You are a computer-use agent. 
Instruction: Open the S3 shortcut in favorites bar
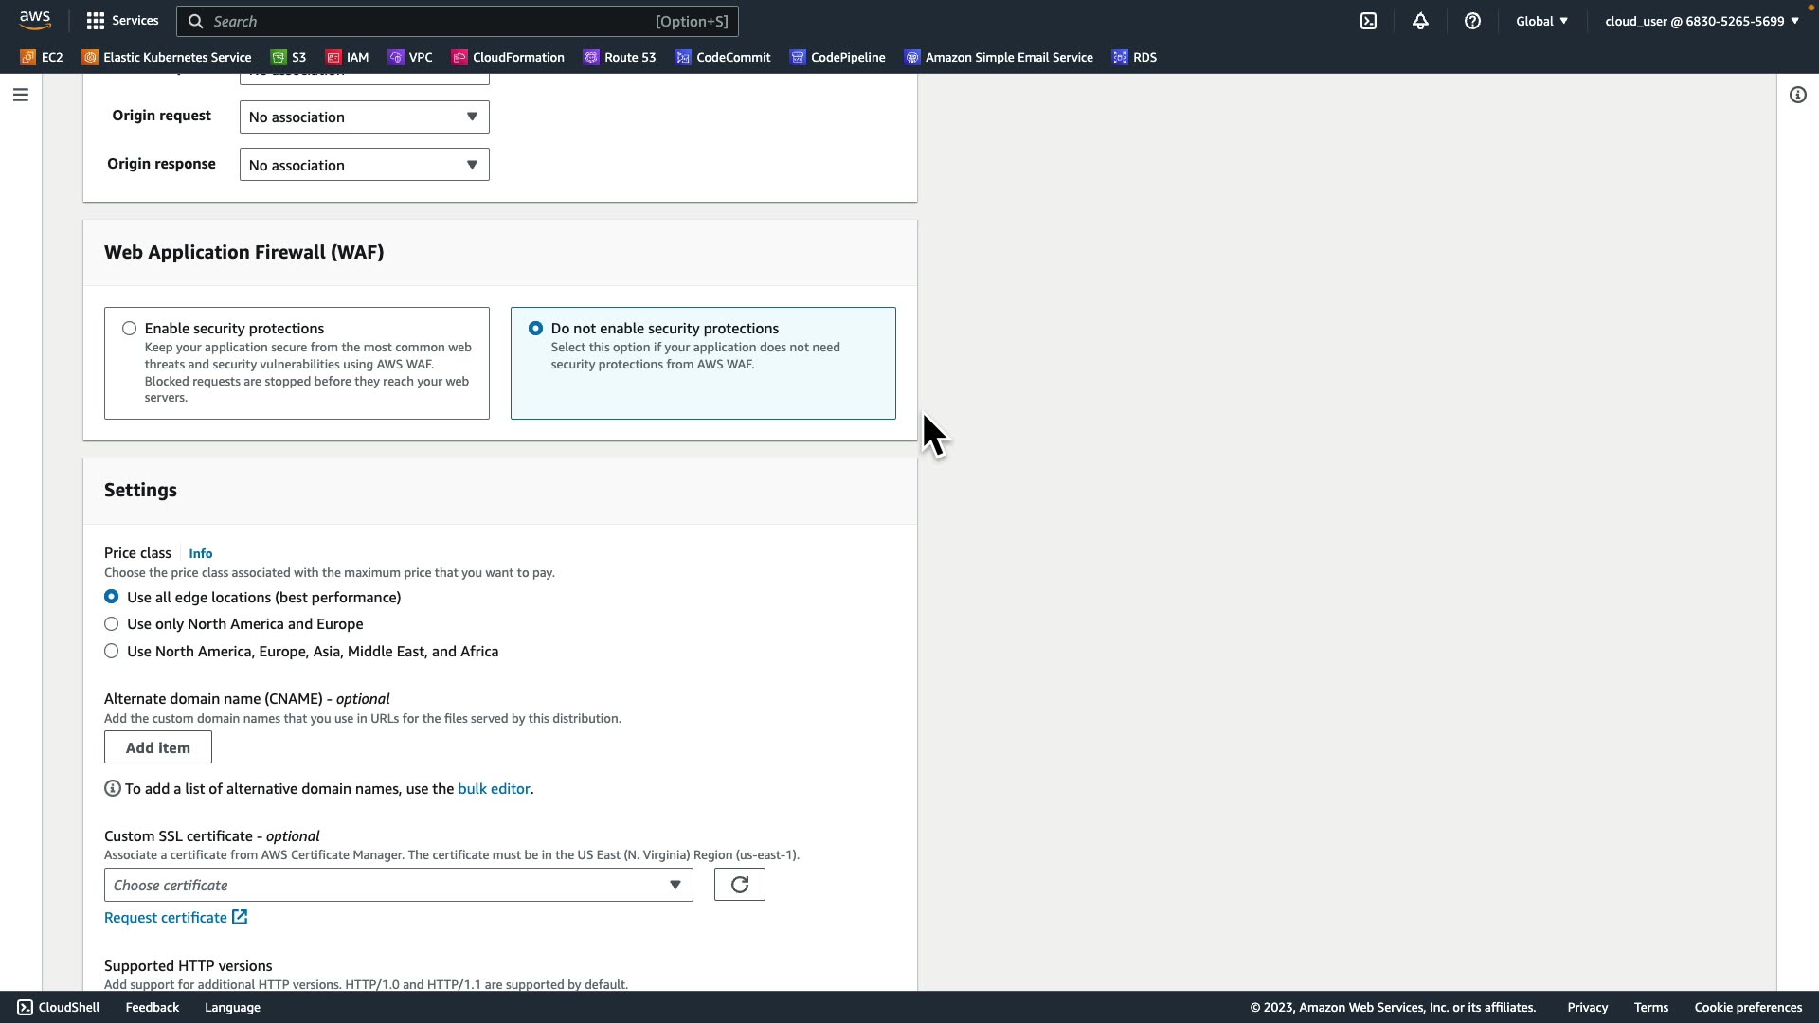289,57
